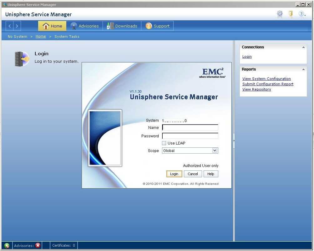The height and width of the screenshot is (251, 314).
Task: Open the Home tab
Action: point(52,26)
